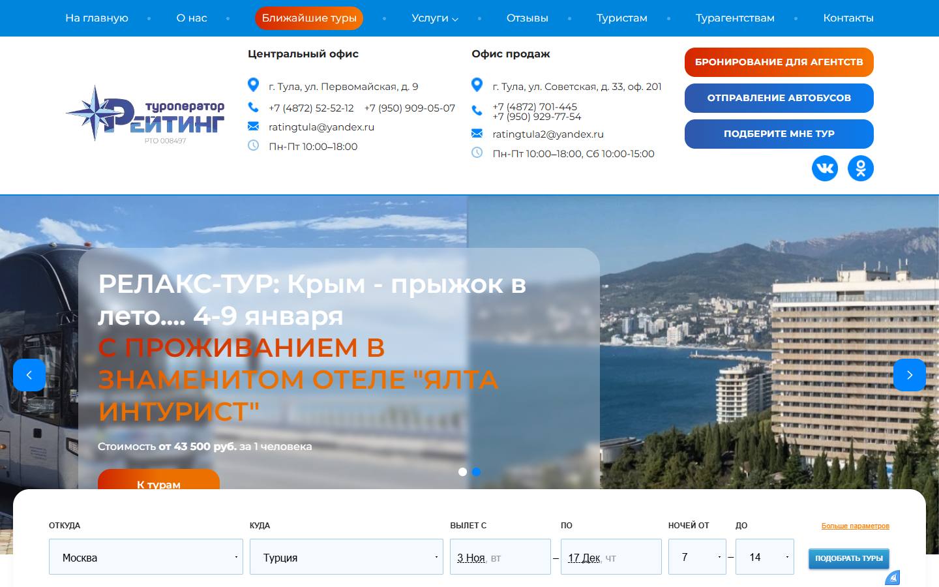
Task: Open the Больше параметров link
Action: 856,526
